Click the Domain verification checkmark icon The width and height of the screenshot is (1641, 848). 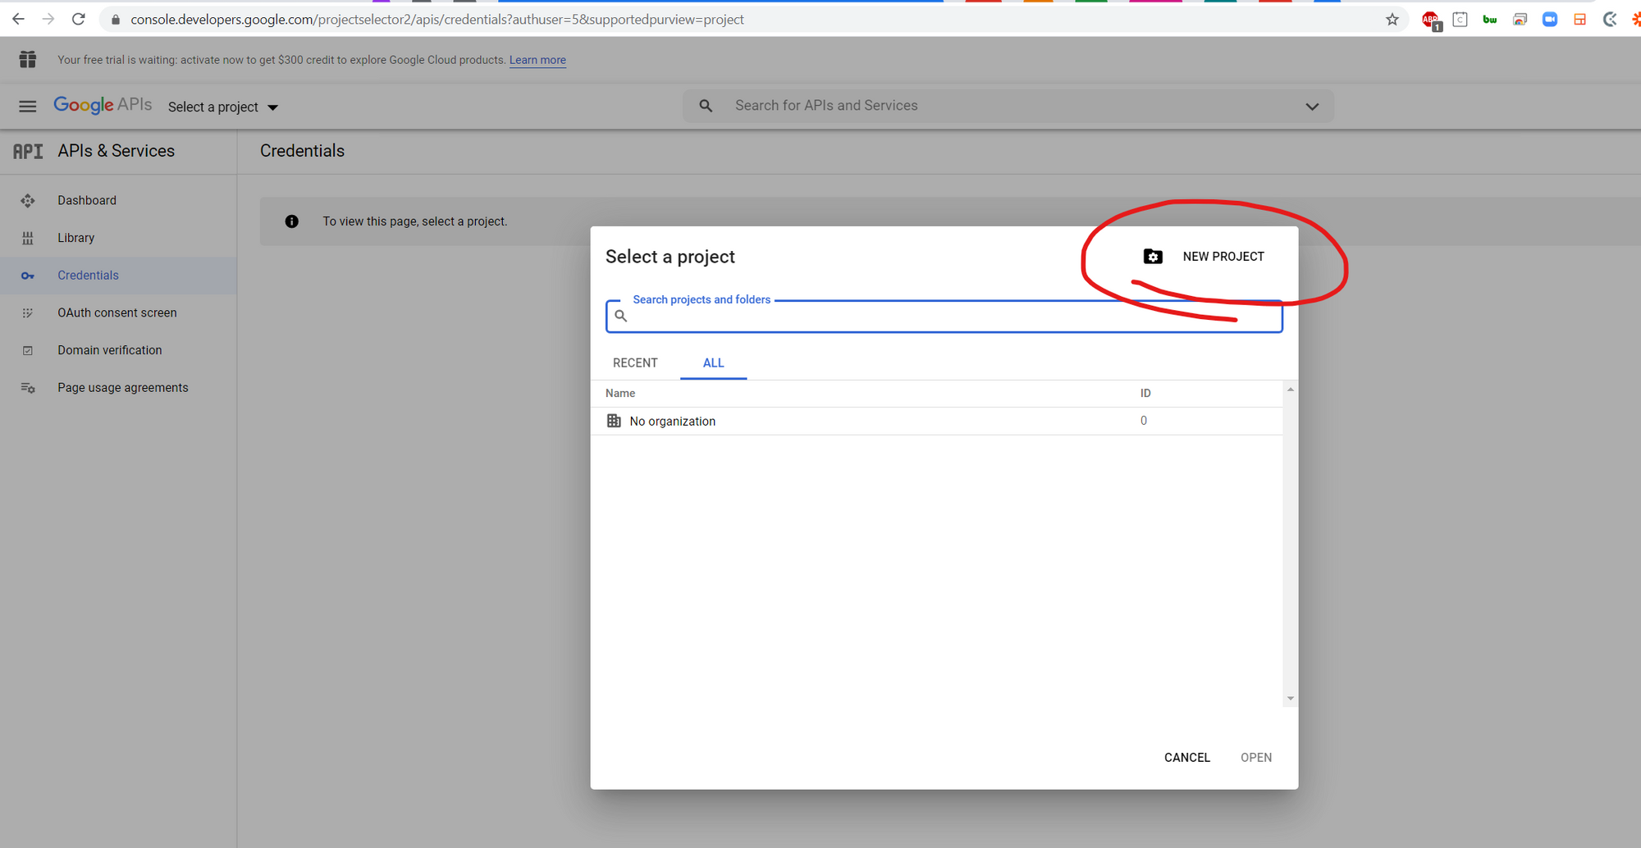coord(28,350)
